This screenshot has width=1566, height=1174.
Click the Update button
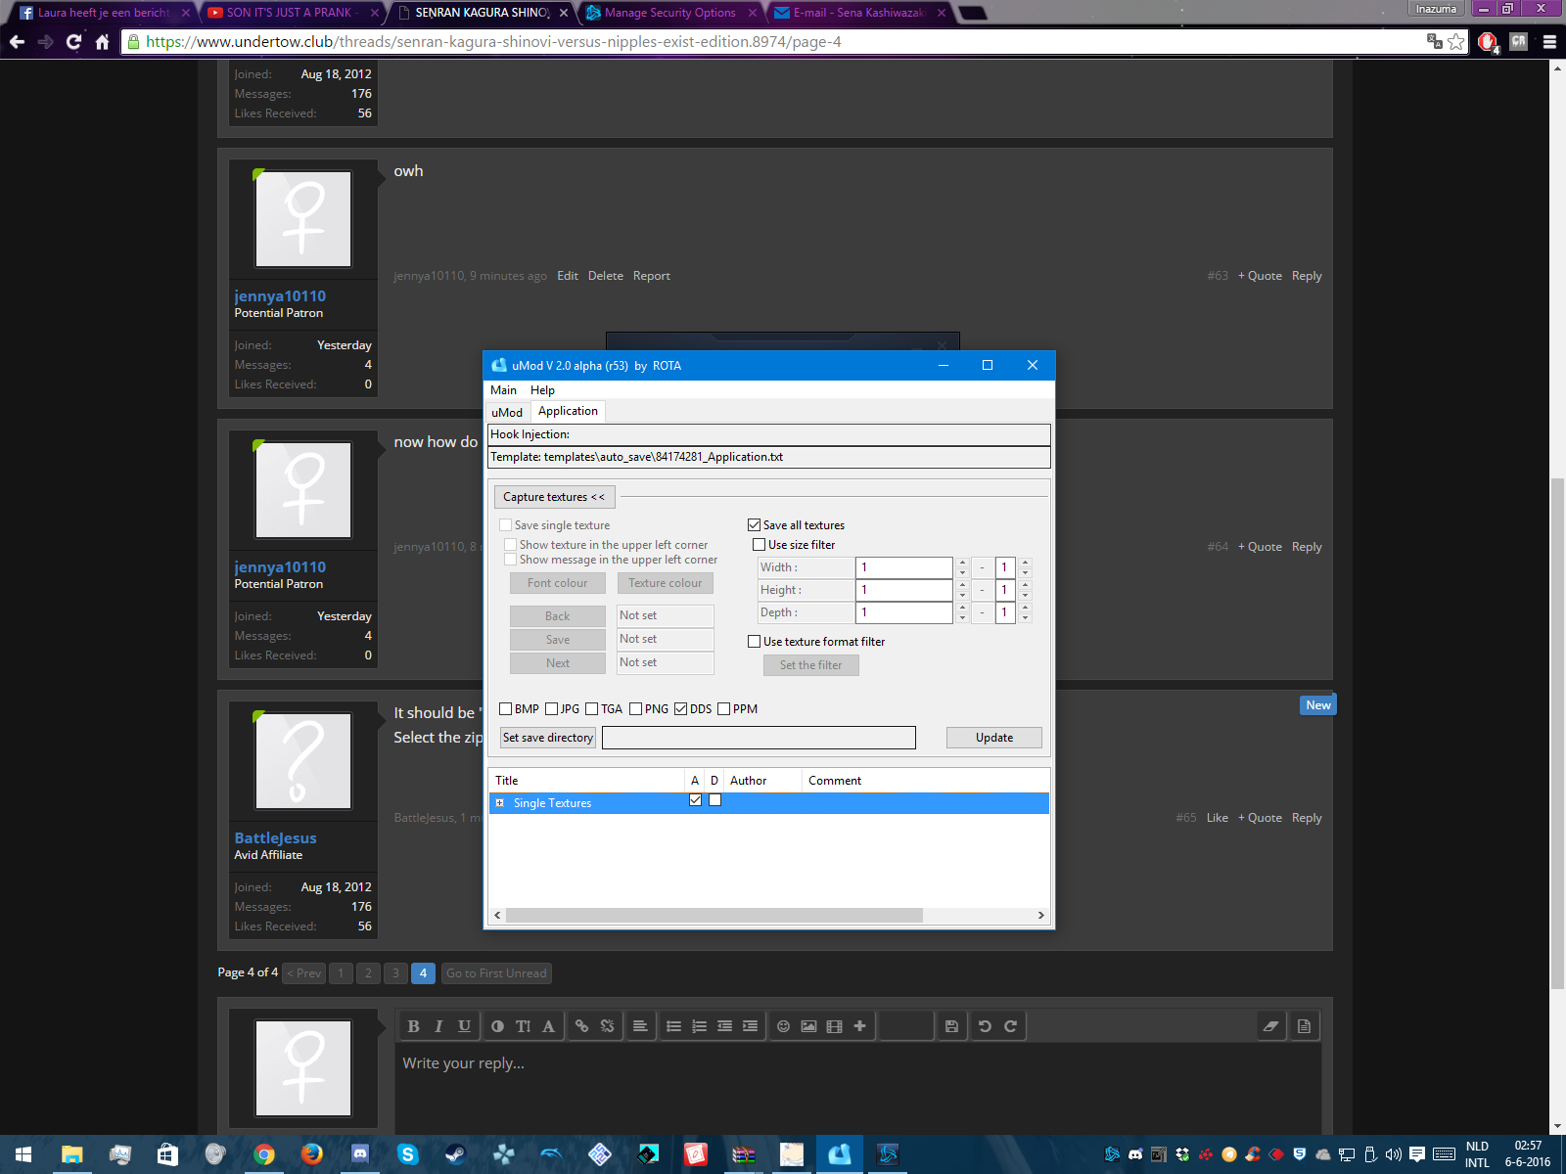click(993, 738)
